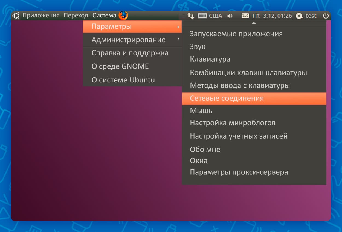Open the Приложения menu

(x=41, y=16)
